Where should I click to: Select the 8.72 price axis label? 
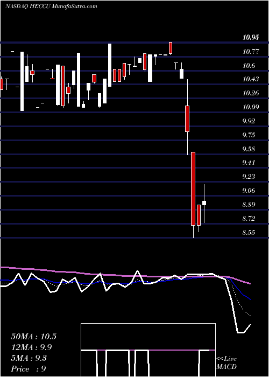coord(249,219)
